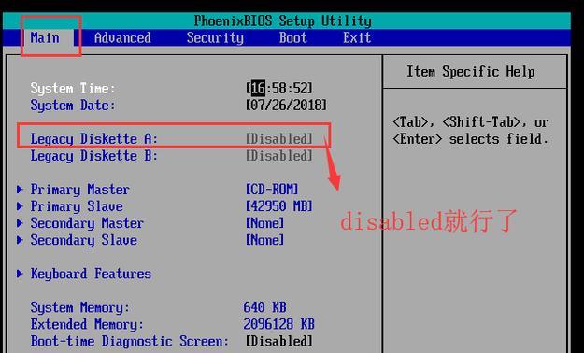The height and width of the screenshot is (353, 584).
Task: Click the System Memory label
Action: click(80, 307)
